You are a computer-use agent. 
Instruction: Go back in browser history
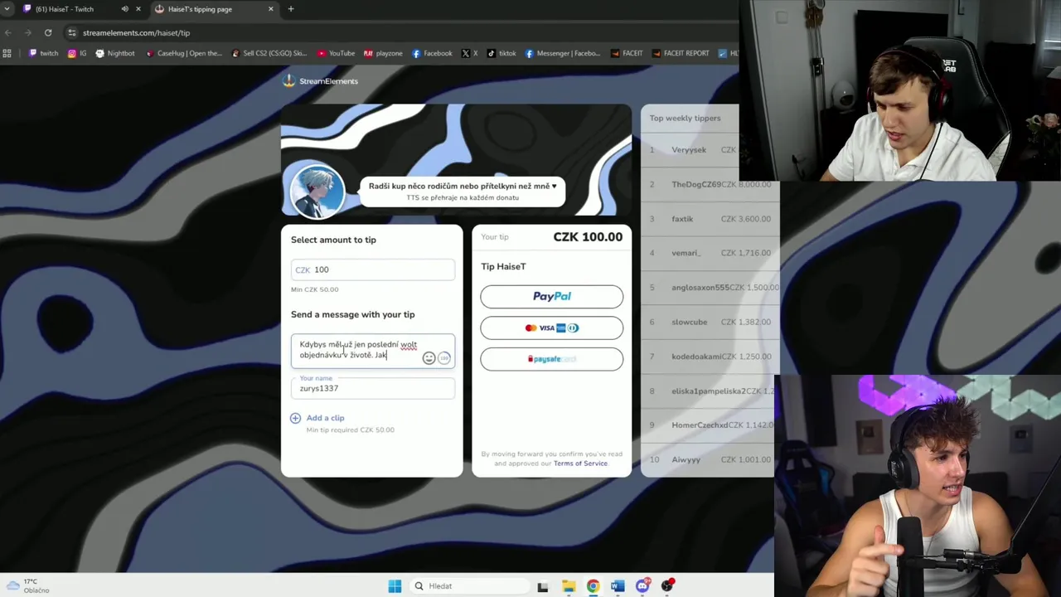click(8, 32)
